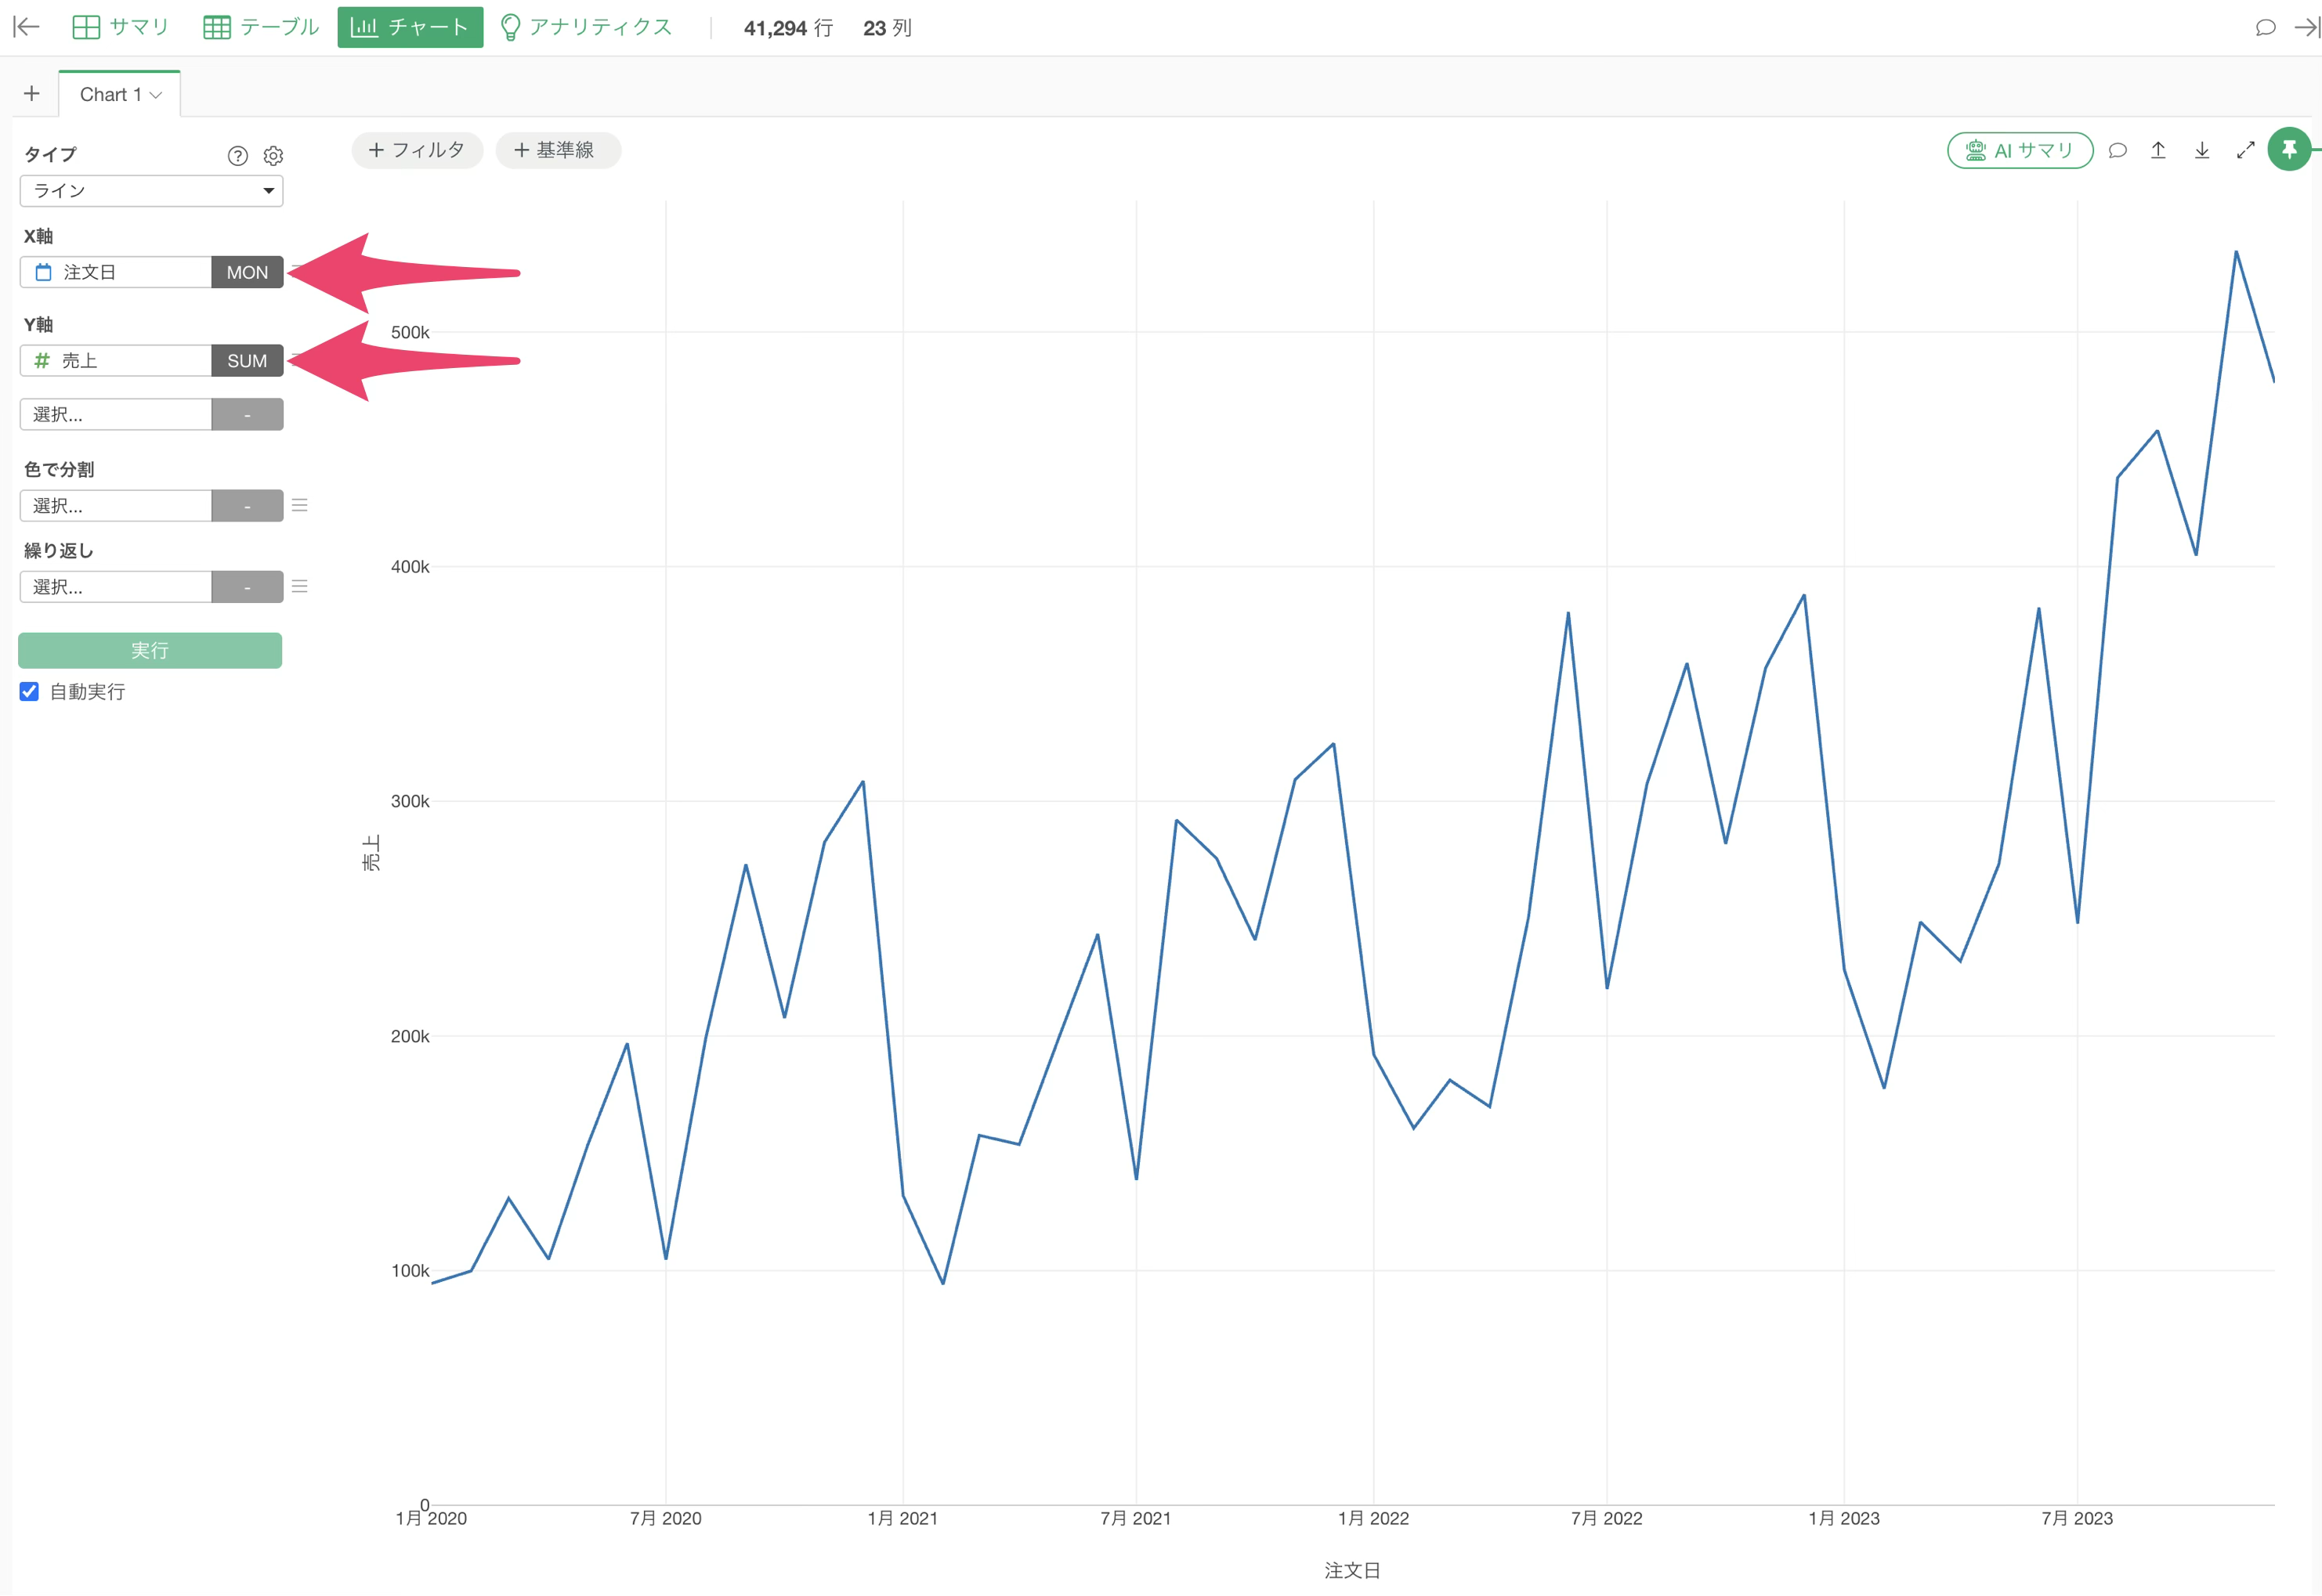This screenshot has height=1596, width=2322.
Task: Click the 色で分割 column select field
Action: [x=116, y=505]
